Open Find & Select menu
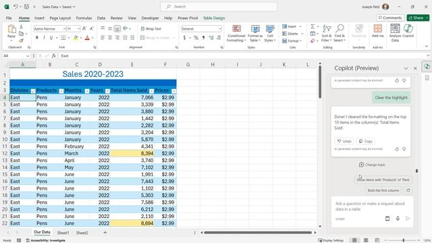Screen dimensions: 432x243 (x=340, y=33)
